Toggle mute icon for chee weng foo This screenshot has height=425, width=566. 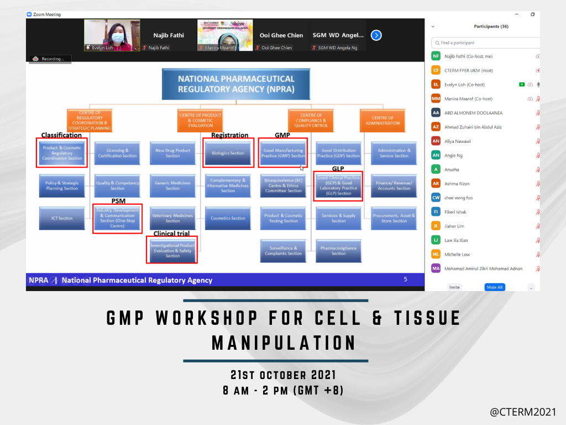[x=538, y=198]
